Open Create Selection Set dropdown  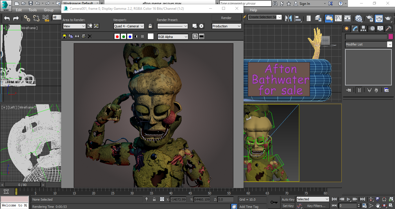[265, 17]
